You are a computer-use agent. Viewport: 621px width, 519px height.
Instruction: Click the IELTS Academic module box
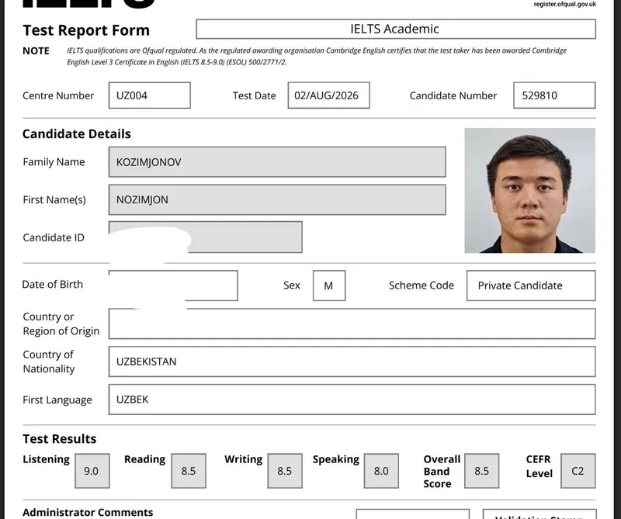point(396,29)
